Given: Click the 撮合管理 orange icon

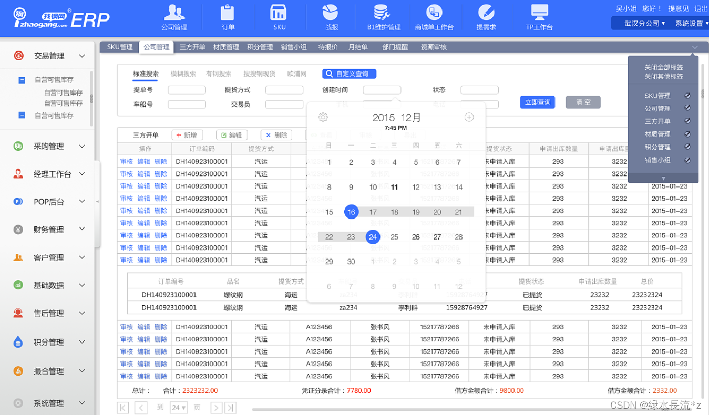Looking at the screenshot, I should (18, 371).
